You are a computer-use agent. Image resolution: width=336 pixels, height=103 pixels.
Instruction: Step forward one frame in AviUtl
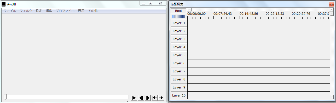148,98
